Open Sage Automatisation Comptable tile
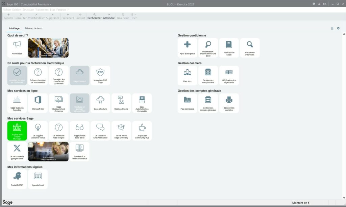This screenshot has height=207, width=346. (x=142, y=103)
